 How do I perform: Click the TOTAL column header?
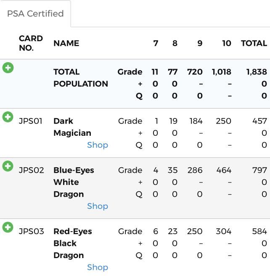point(254,43)
